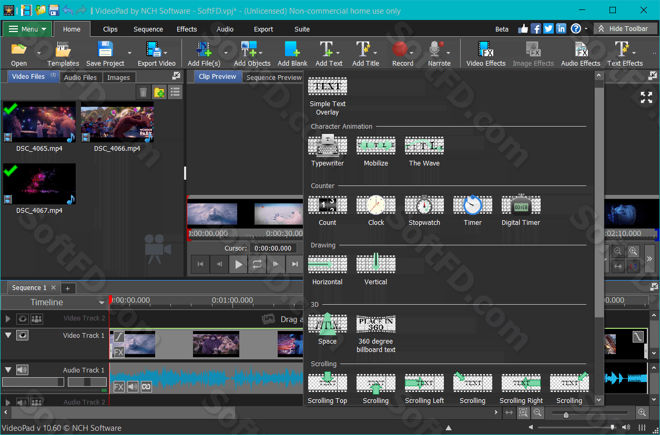The width and height of the screenshot is (660, 435).
Task: Toggle the fade-in transition icon on the first video clip
Action: (x=119, y=336)
